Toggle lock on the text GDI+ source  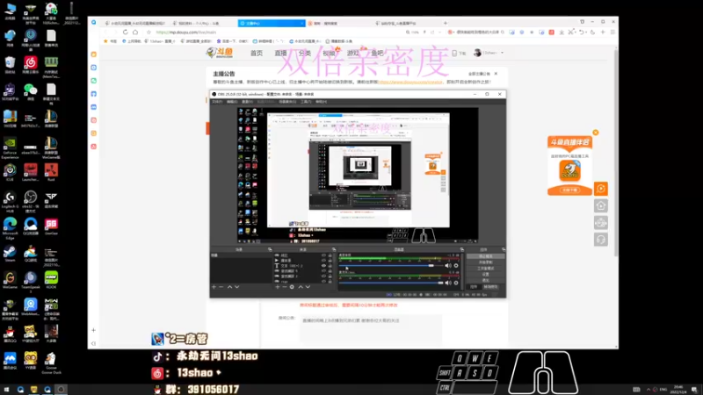point(330,266)
